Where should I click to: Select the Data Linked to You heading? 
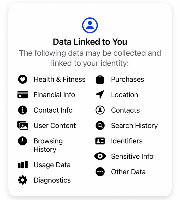(90, 42)
